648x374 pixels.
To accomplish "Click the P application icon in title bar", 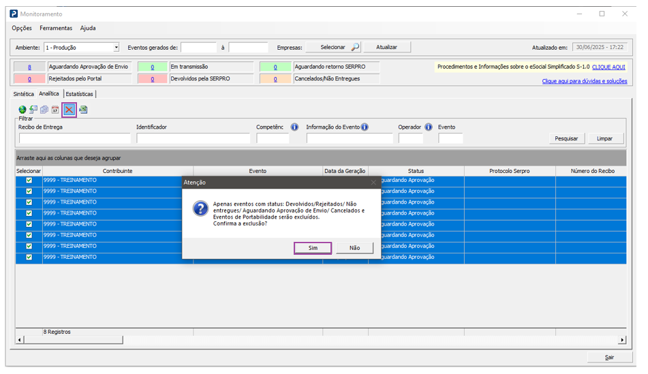I will (x=14, y=14).
